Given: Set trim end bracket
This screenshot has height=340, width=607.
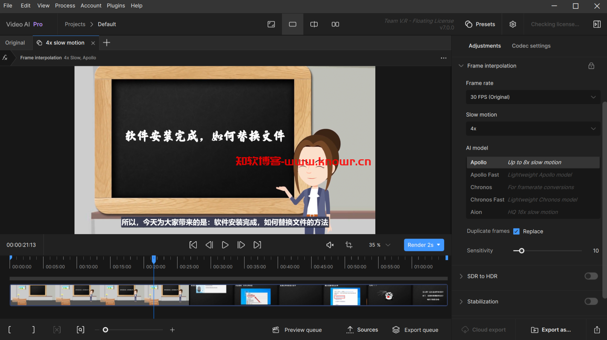Looking at the screenshot, I should click(34, 330).
